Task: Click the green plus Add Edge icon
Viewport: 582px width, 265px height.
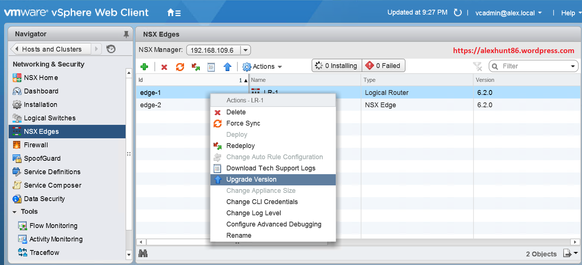Action: (x=144, y=67)
